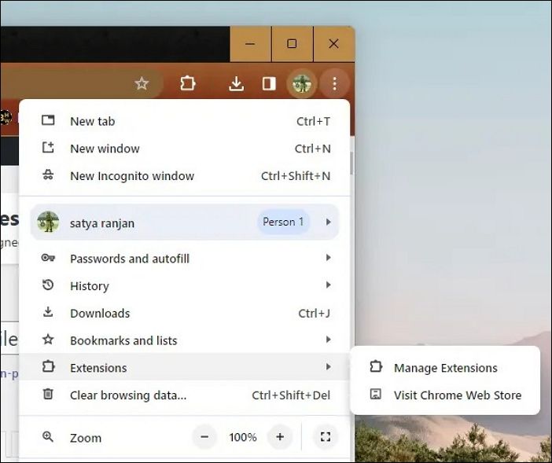Screen dimensions: 552x463
Task: Click the satya ranjan profile row
Action: pos(102,222)
